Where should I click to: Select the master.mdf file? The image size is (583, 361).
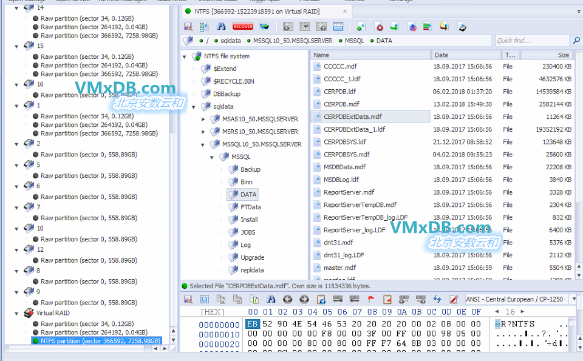(340, 268)
